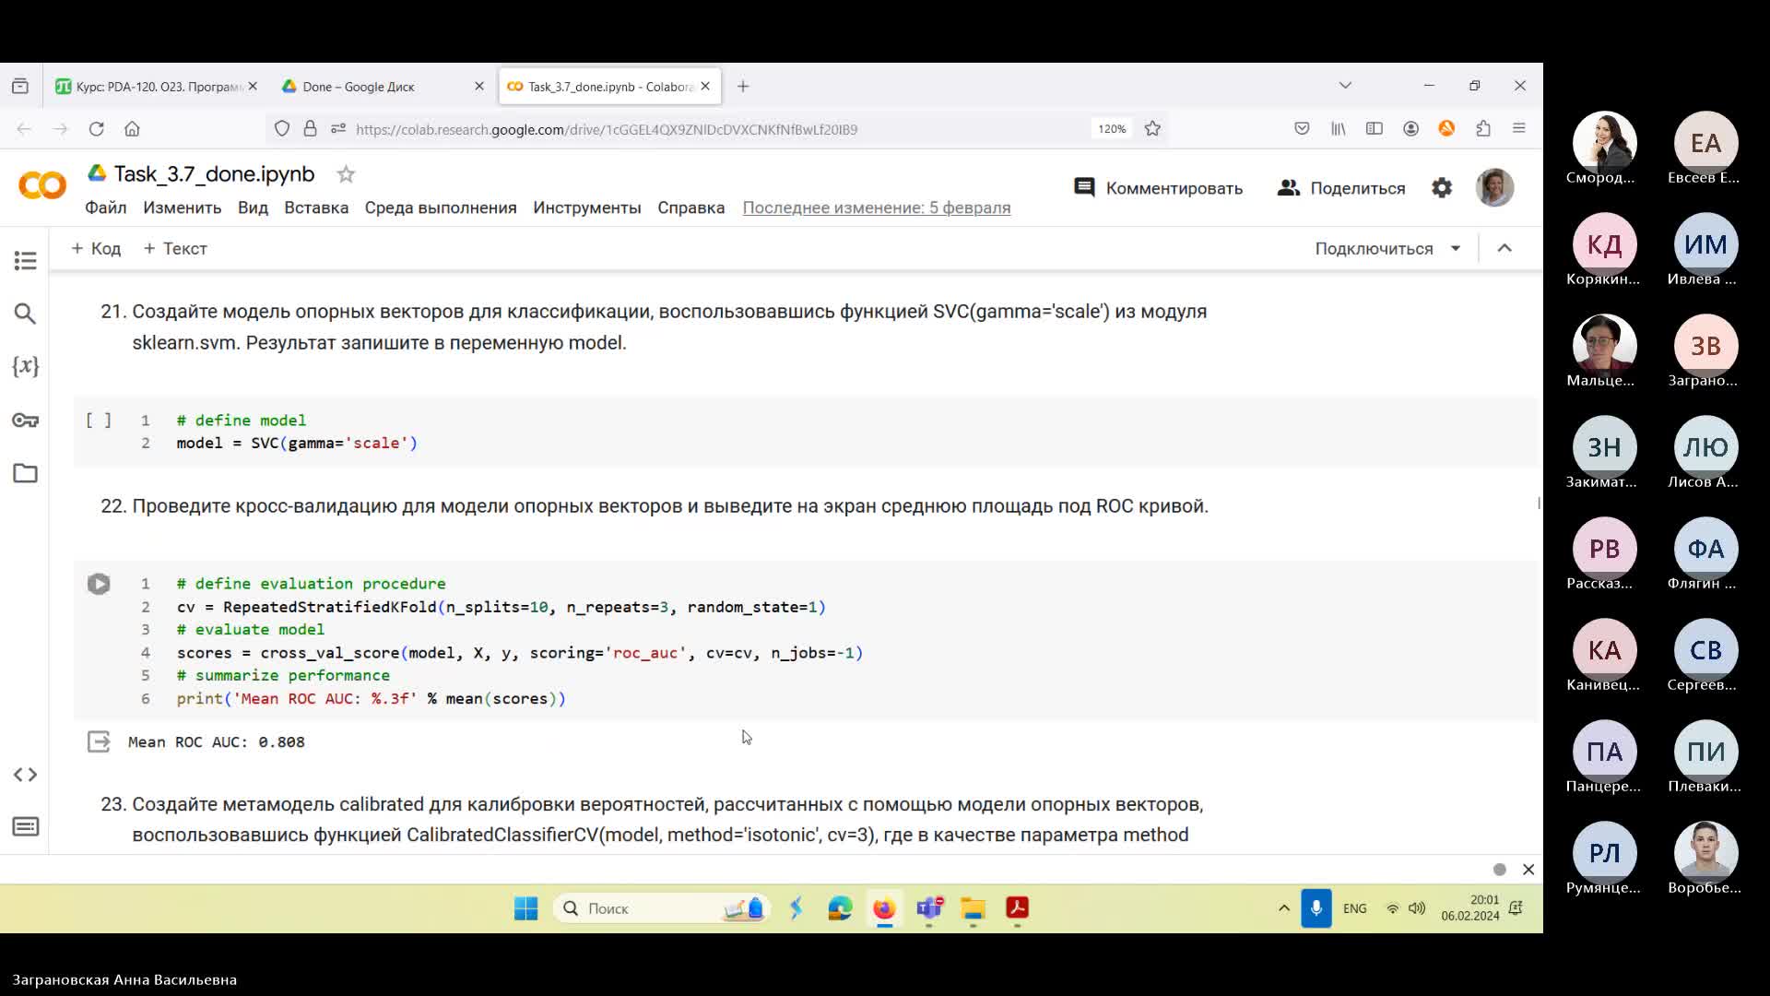Open the Файл menu

tap(106, 207)
